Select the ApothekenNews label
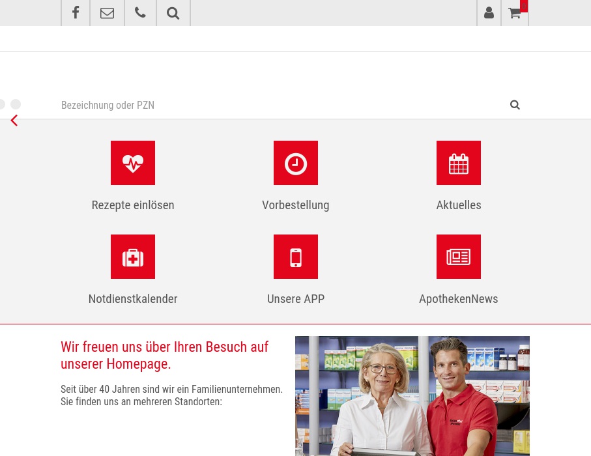 tap(458, 298)
